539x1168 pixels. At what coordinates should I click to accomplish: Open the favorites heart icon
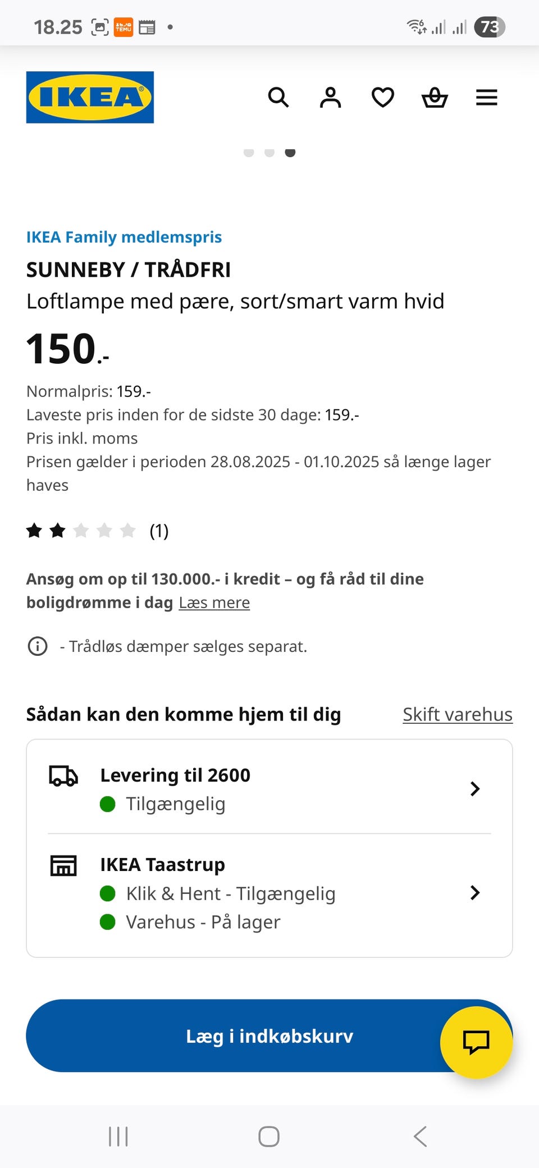(383, 98)
